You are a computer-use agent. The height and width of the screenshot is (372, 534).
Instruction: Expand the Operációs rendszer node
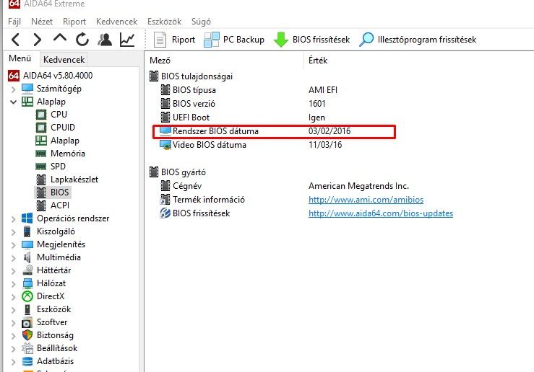pos(13,219)
